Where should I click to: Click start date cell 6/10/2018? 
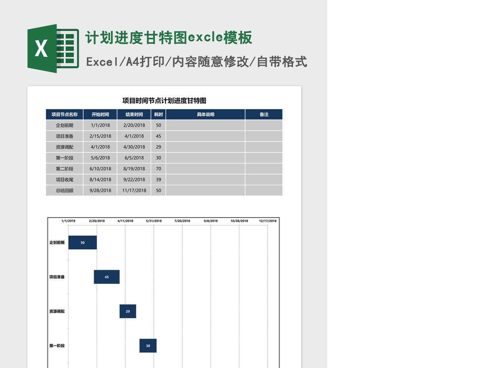tap(100, 169)
